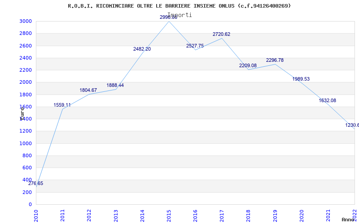The height and width of the screenshot is (224, 359).
Task: Click the 2296.78 value label
Action: 275,60
